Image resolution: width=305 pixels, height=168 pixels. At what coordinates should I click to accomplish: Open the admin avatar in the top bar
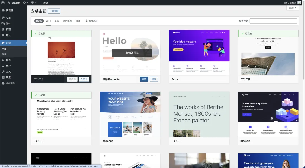(x=299, y=3)
